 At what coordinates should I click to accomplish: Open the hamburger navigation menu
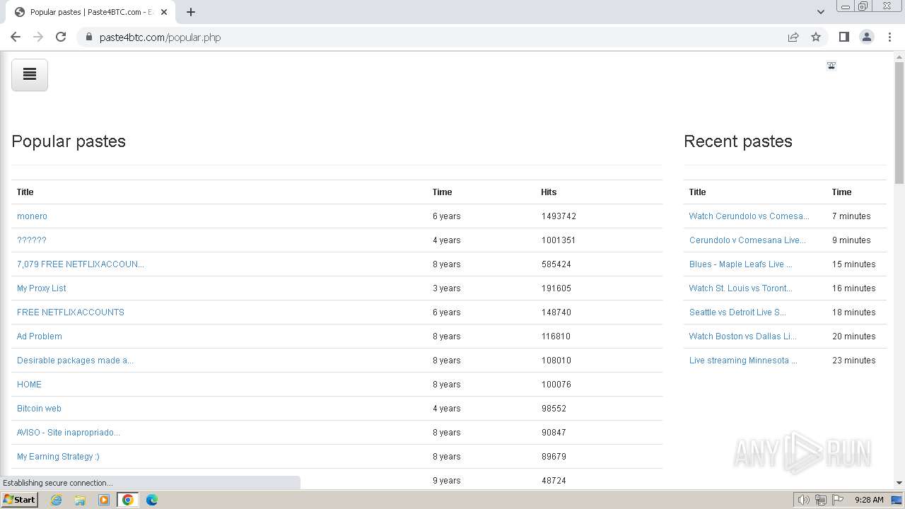(30, 75)
